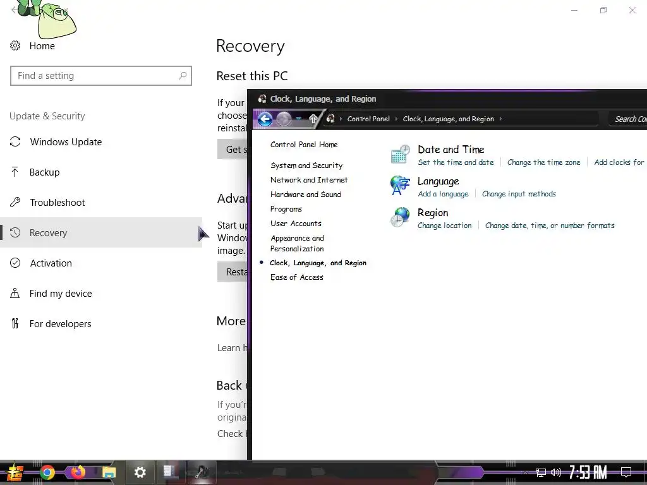The image size is (647, 485).
Task: Open Google Chrome from the taskbar
Action: (47, 472)
